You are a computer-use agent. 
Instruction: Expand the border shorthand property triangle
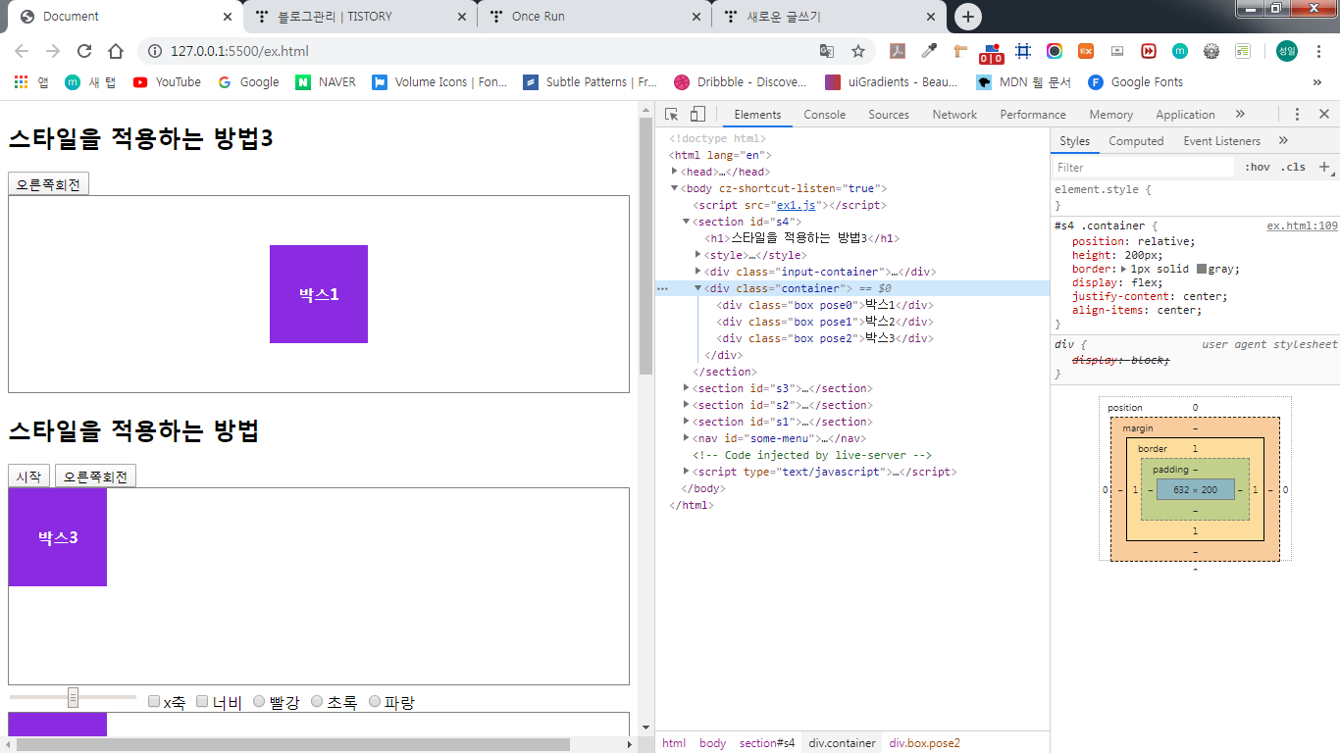pos(1123,269)
